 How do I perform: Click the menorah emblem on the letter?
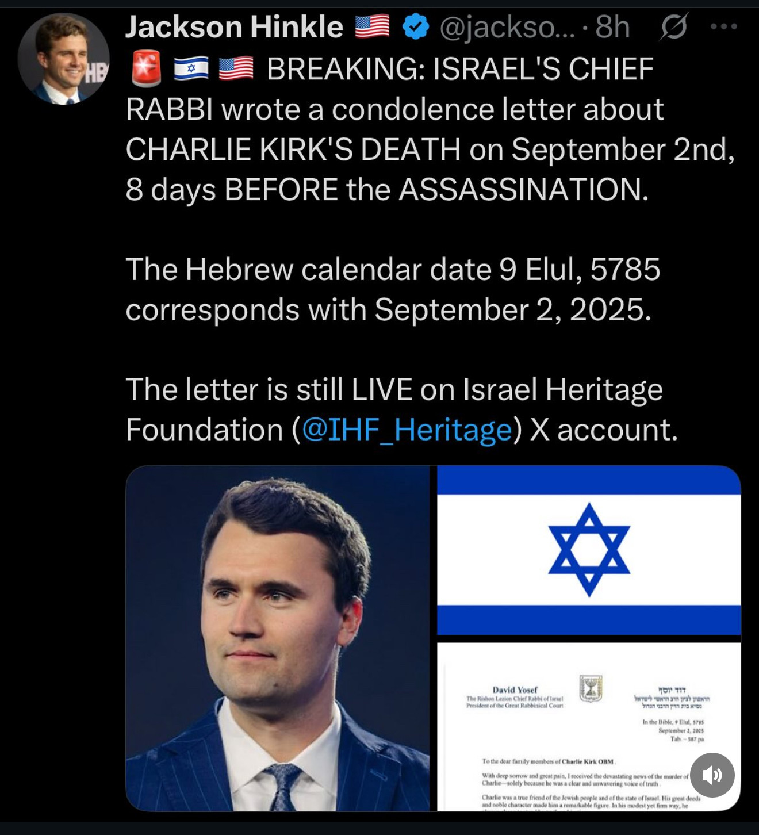pyautogui.click(x=591, y=689)
